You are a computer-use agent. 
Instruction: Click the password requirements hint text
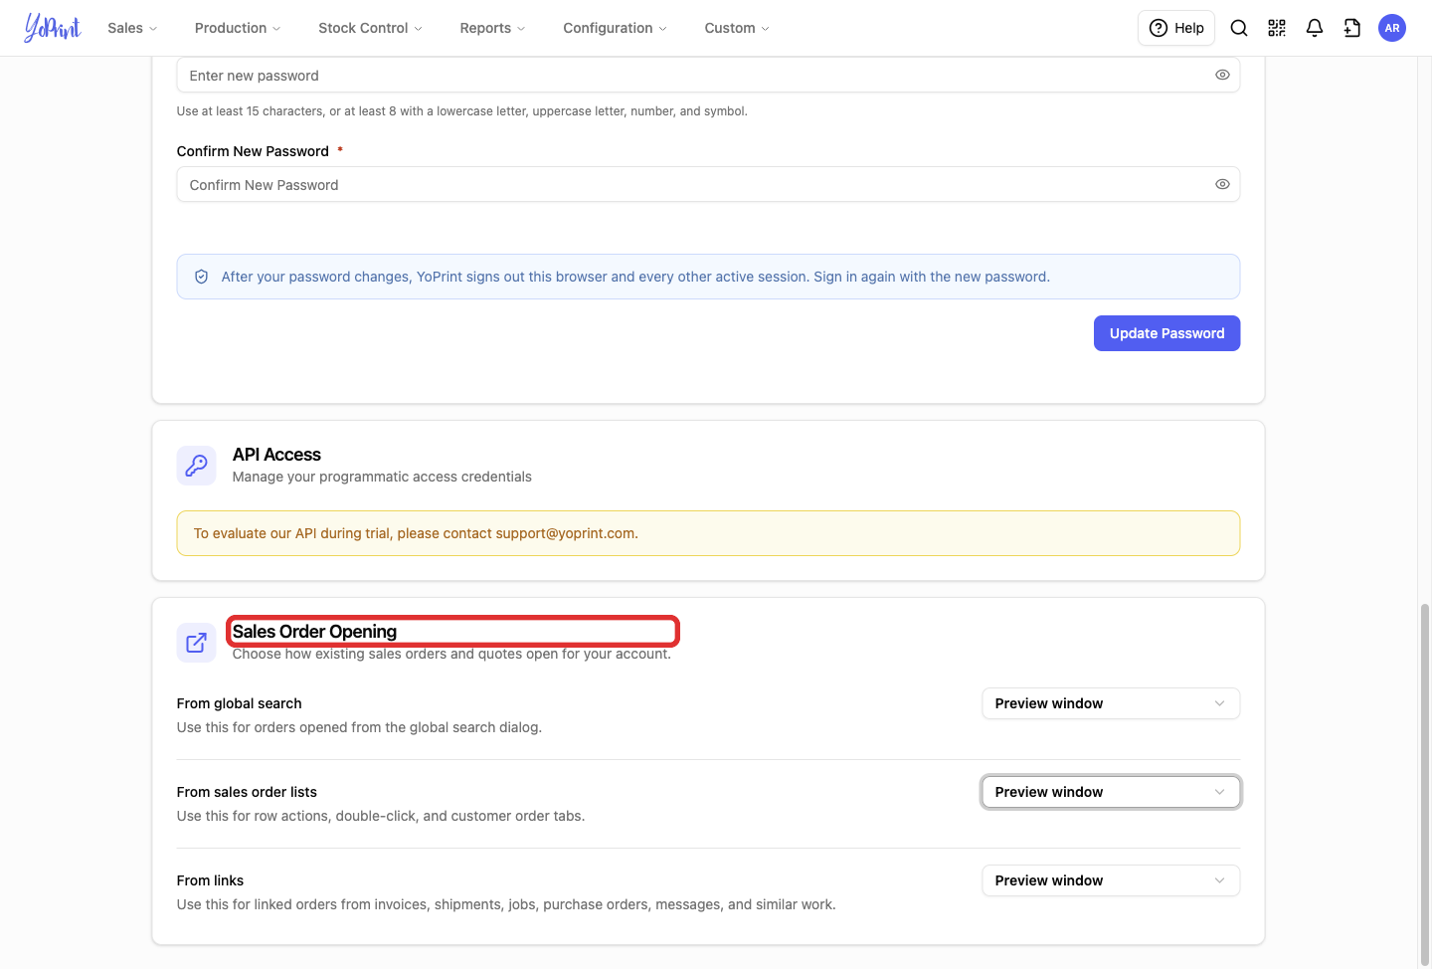coord(461,111)
